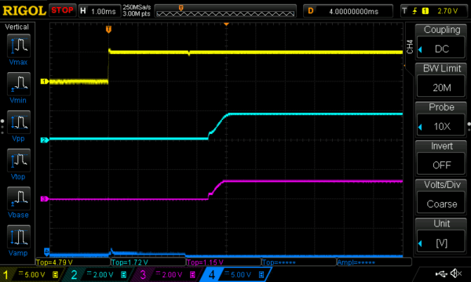Open the Unit [V] selector
This screenshot has height=282, width=471.
441,236
